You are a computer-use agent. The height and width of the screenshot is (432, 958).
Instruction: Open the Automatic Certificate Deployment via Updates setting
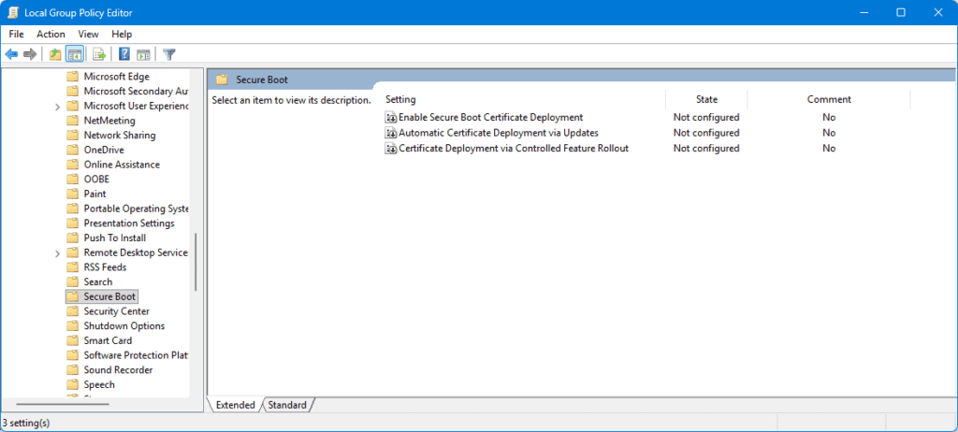[498, 133]
